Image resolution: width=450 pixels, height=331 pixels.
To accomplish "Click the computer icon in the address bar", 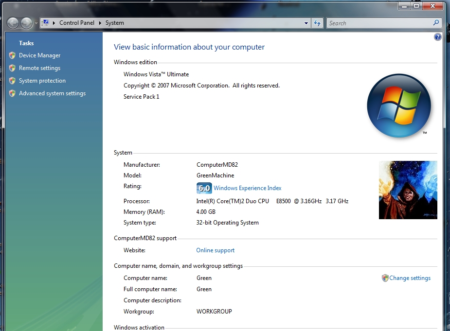I will 46,23.
